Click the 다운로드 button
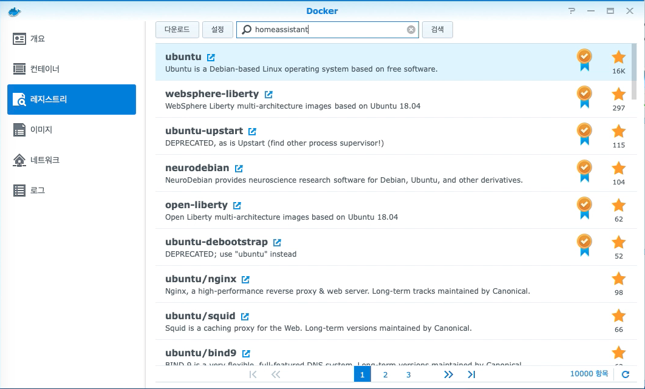Image resolution: width=645 pixels, height=389 pixels. (177, 30)
